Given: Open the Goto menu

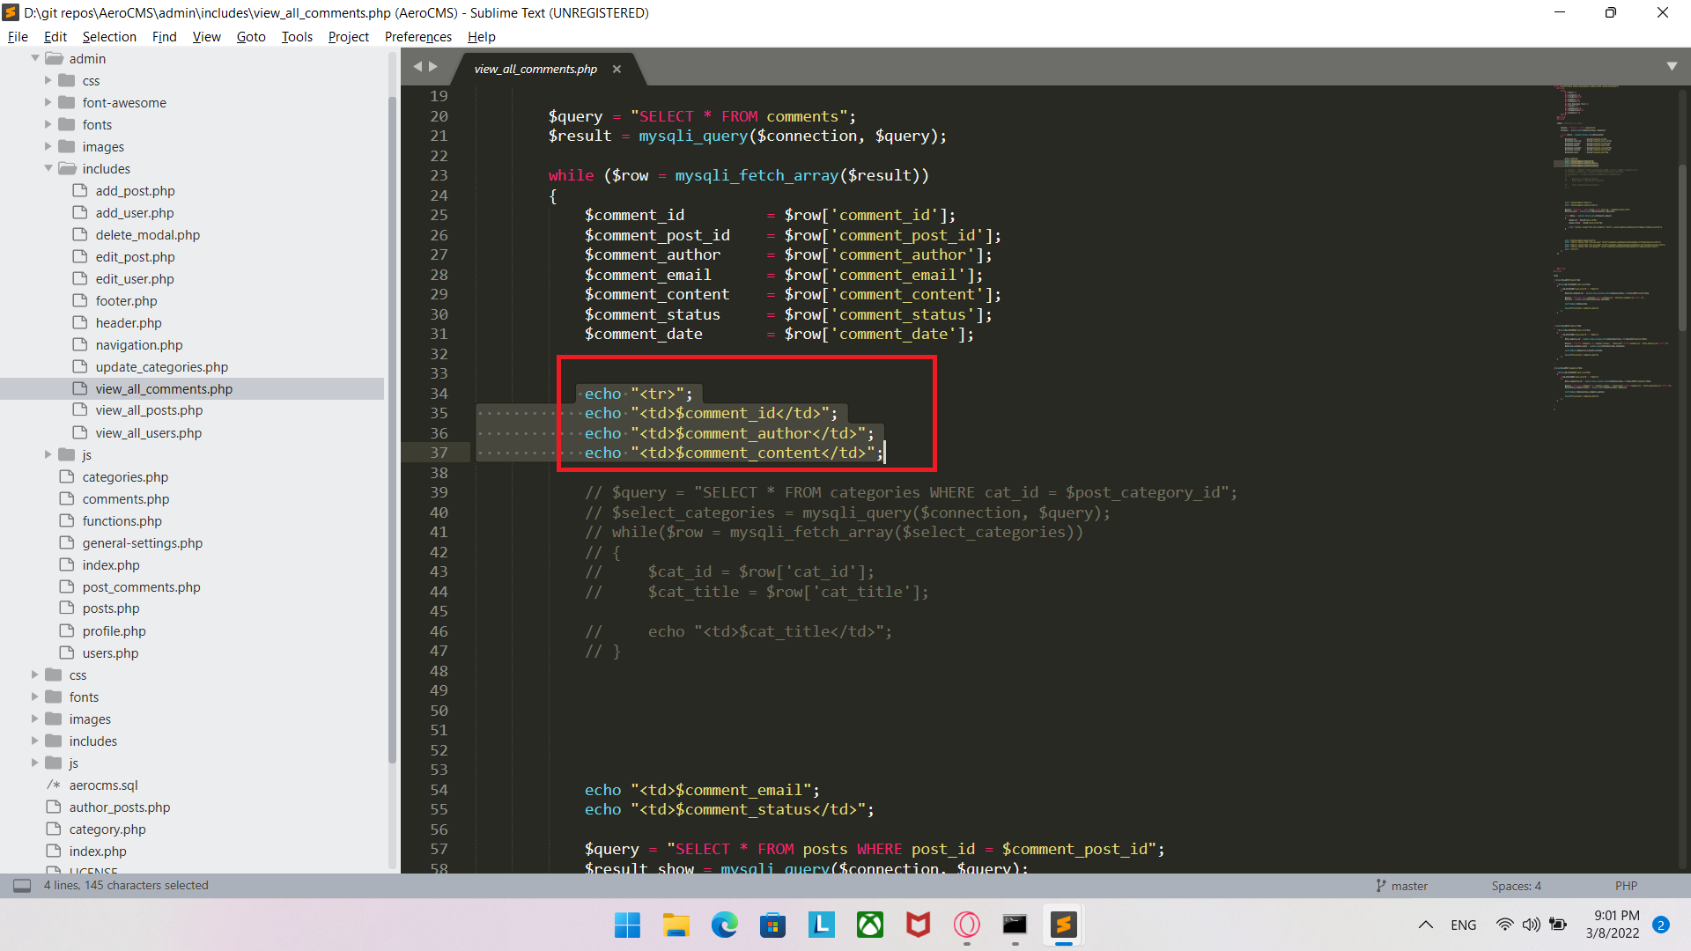Looking at the screenshot, I should 250,36.
